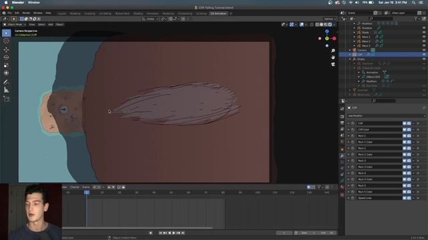Image resolution: width=428 pixels, height=240 pixels.
Task: Select the Rotate tool
Action: [6, 57]
